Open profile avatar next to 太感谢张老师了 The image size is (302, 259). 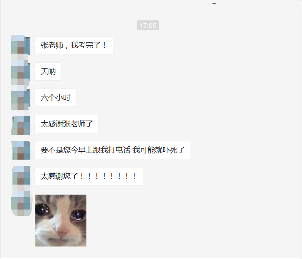(21, 124)
